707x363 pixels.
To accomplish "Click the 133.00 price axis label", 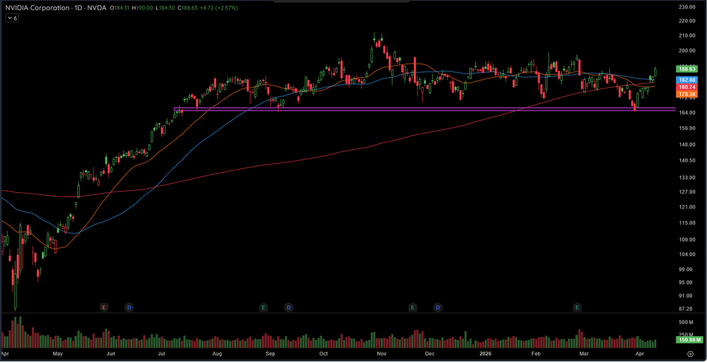I will click(x=687, y=177).
